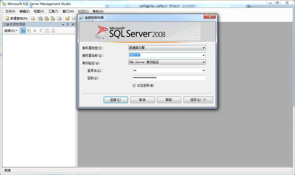Close the 连接到服务器 dialog
295x175 pixels.
point(210,17)
